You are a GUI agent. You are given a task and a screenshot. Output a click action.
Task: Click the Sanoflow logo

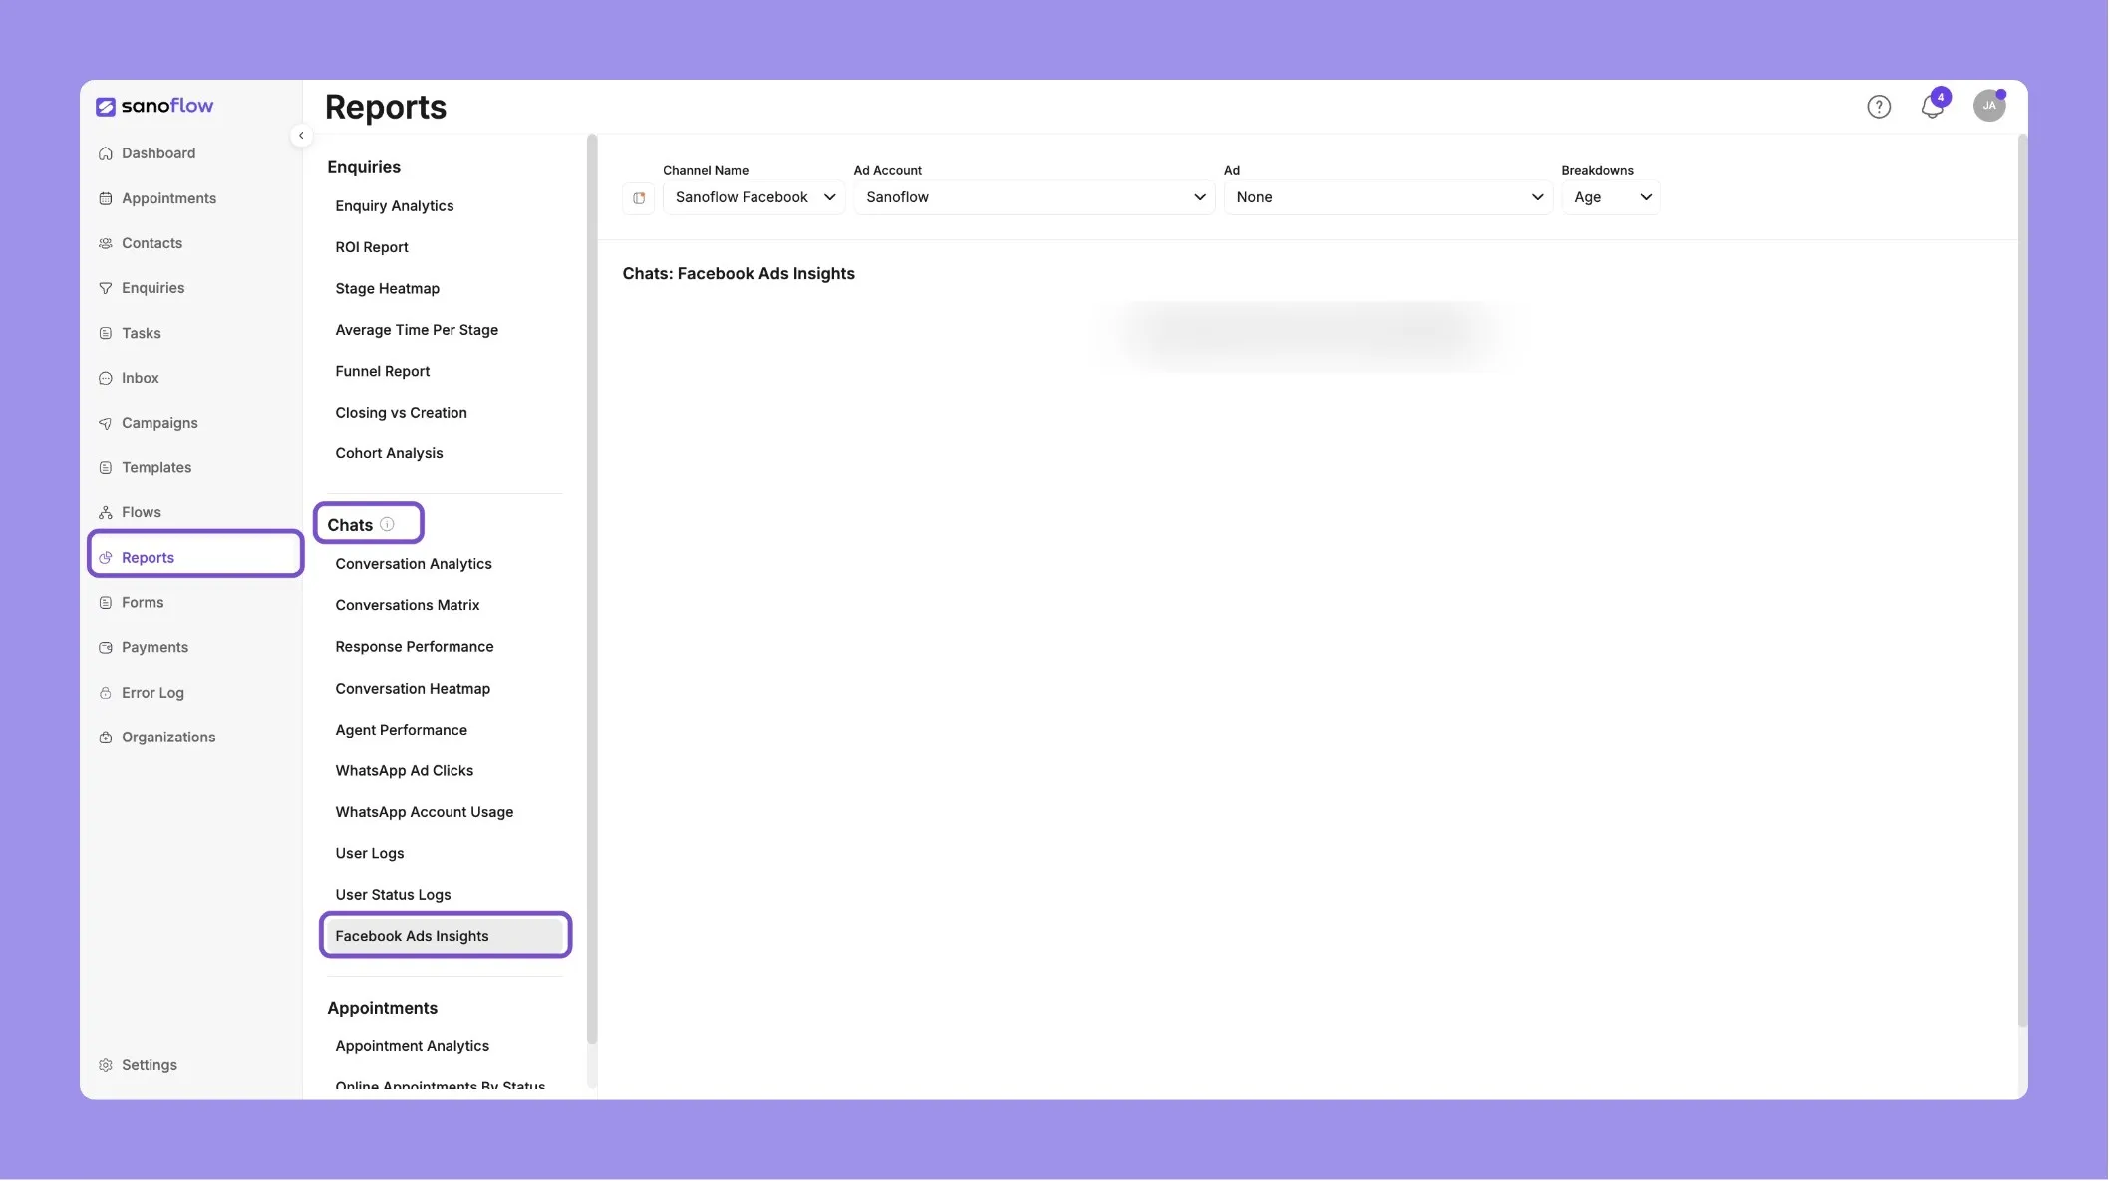154,106
